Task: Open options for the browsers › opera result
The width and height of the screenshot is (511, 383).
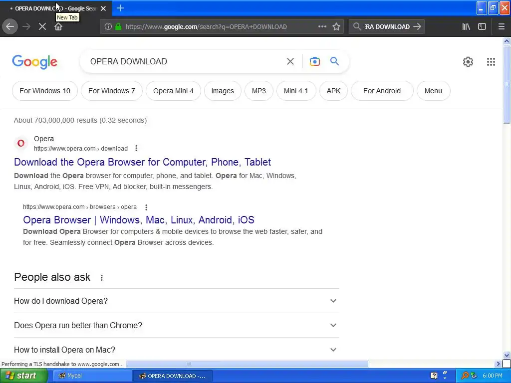Action: (146, 207)
